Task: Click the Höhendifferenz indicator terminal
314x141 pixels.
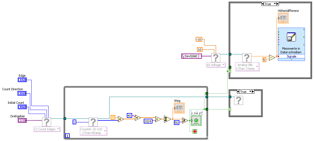Action: point(283,18)
